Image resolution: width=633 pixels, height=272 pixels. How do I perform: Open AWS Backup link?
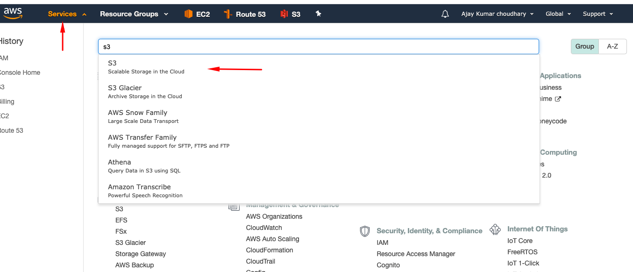pyautogui.click(x=135, y=265)
